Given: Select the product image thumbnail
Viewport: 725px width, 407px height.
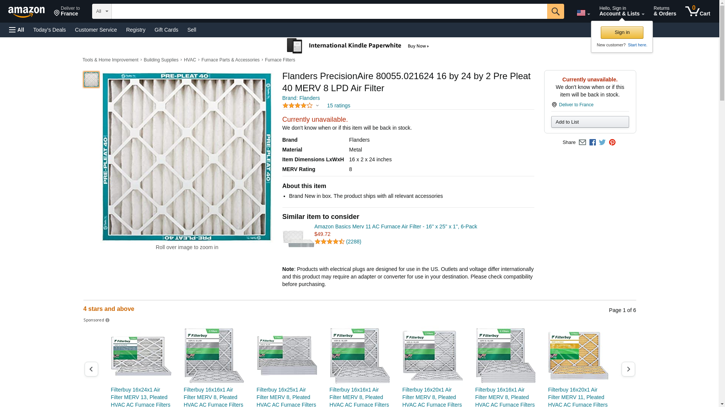Looking at the screenshot, I should (91, 80).
